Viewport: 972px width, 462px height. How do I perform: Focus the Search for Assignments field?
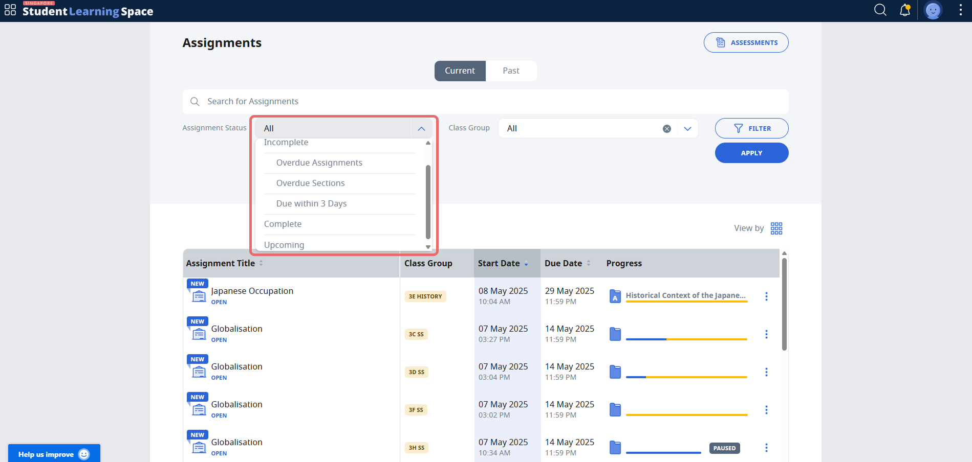(x=485, y=102)
